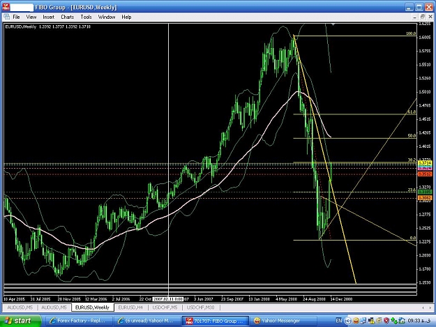This screenshot has height=327, width=436.
Task: Click the 61.8 Fibonacci level label
Action: pos(412,112)
